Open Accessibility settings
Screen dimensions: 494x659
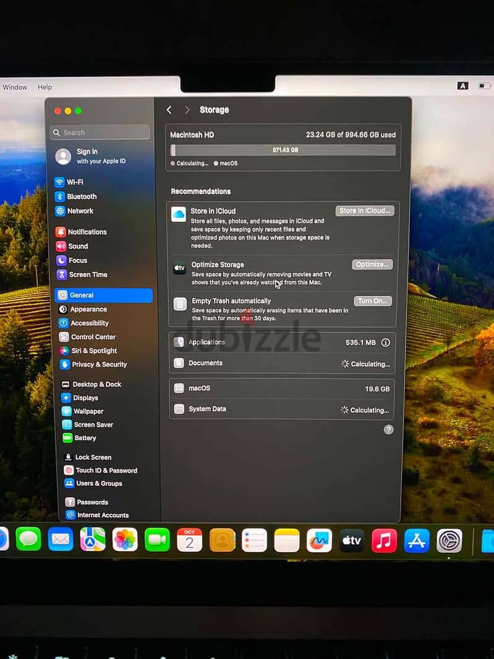coord(84,323)
